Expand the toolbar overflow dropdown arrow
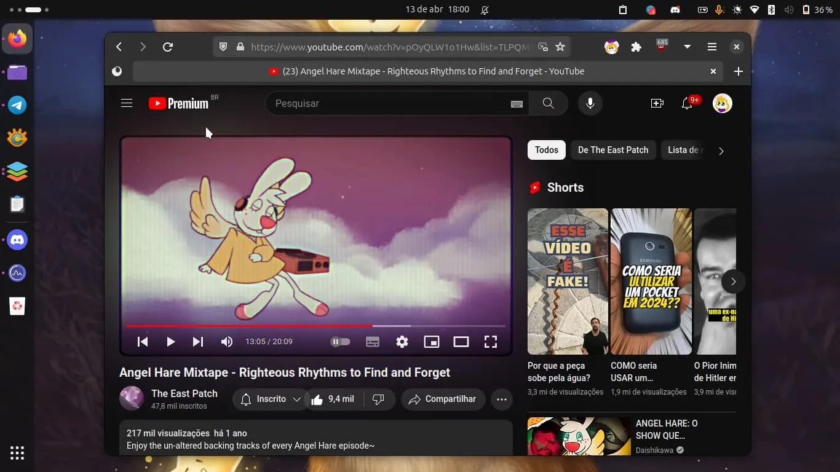 coord(687,47)
